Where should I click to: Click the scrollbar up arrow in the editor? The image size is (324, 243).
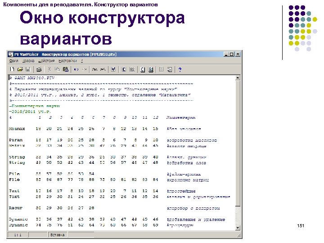[238, 78]
